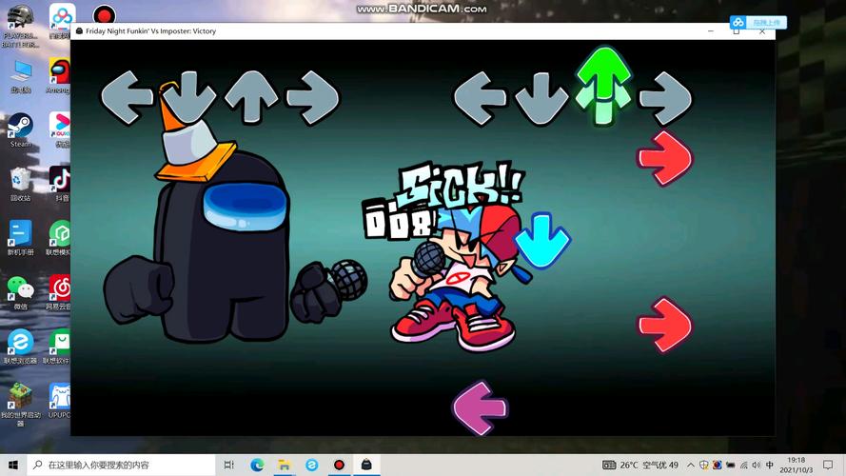
Task: Open the PUBG Battlegrounds desktop shortcut
Action: (20, 25)
